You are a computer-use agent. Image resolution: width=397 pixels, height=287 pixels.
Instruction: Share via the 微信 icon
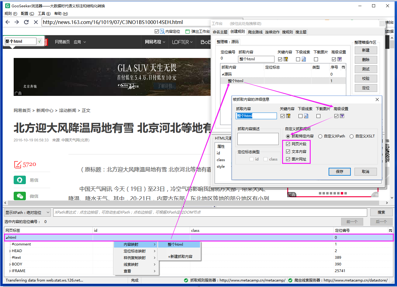(x=20, y=196)
